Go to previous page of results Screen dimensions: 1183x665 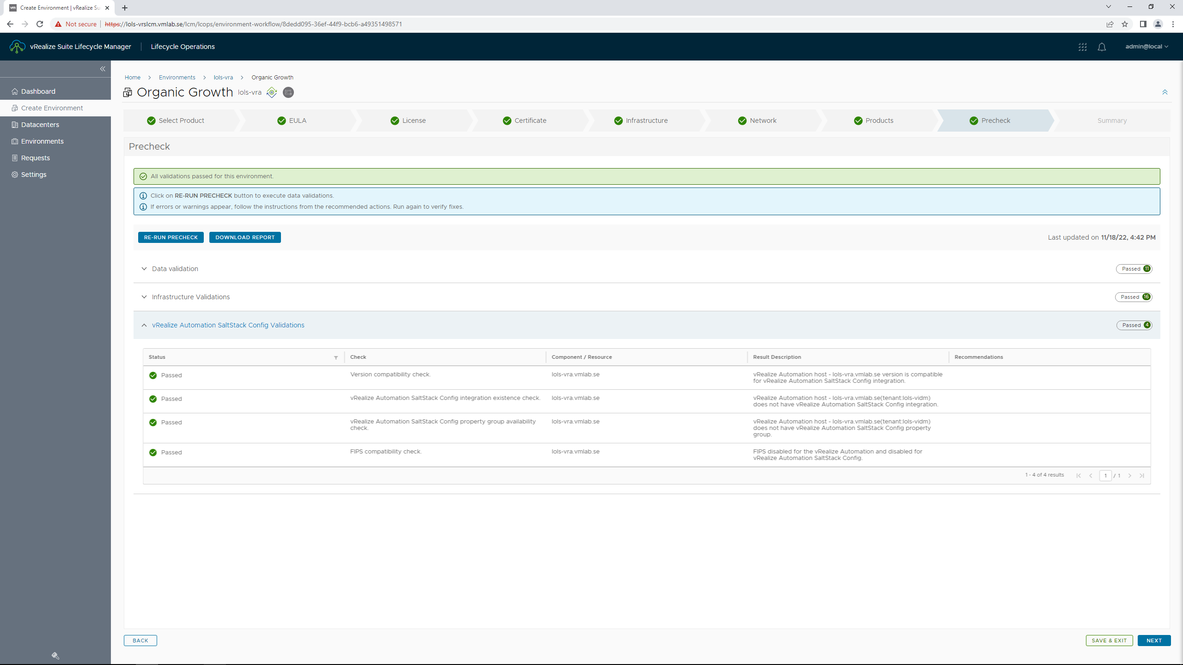point(1091,476)
